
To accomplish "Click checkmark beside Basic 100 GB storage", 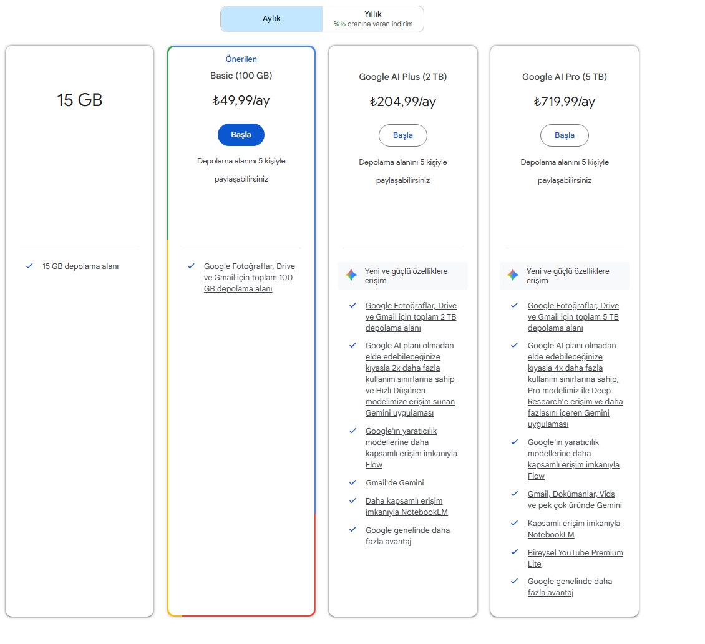I will [191, 266].
